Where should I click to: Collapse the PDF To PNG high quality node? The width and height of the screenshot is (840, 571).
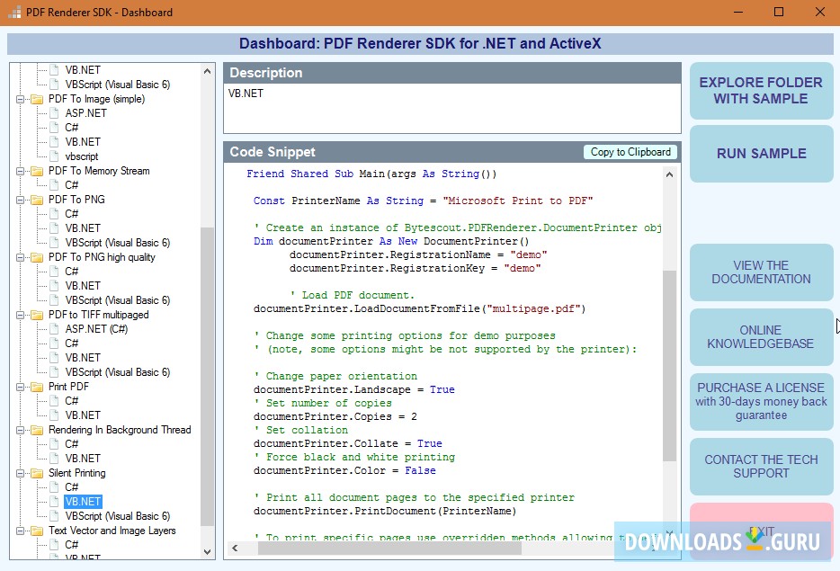[x=20, y=257]
